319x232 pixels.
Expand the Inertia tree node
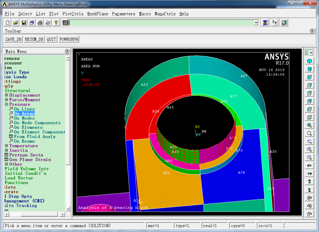point(6,150)
